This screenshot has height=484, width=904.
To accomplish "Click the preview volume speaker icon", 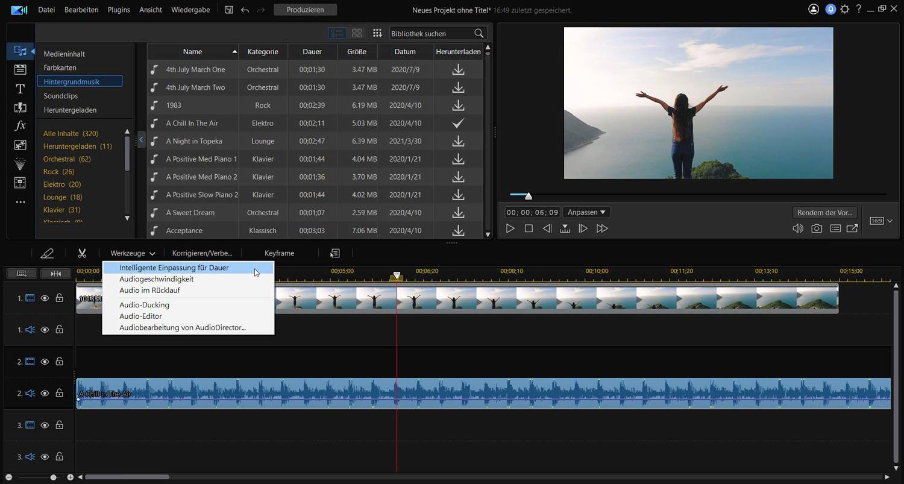I will 798,228.
